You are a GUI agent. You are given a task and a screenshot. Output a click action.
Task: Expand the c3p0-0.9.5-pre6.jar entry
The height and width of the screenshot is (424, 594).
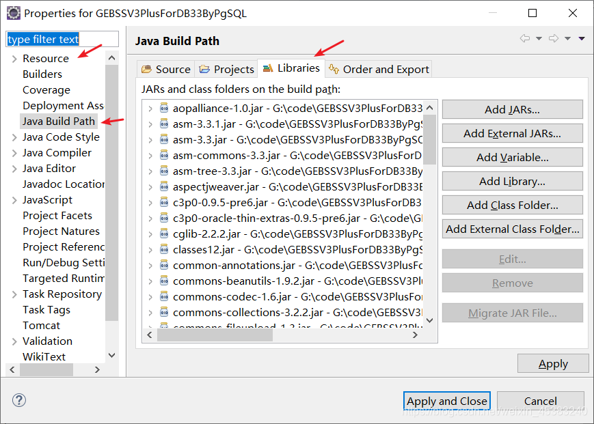150,203
